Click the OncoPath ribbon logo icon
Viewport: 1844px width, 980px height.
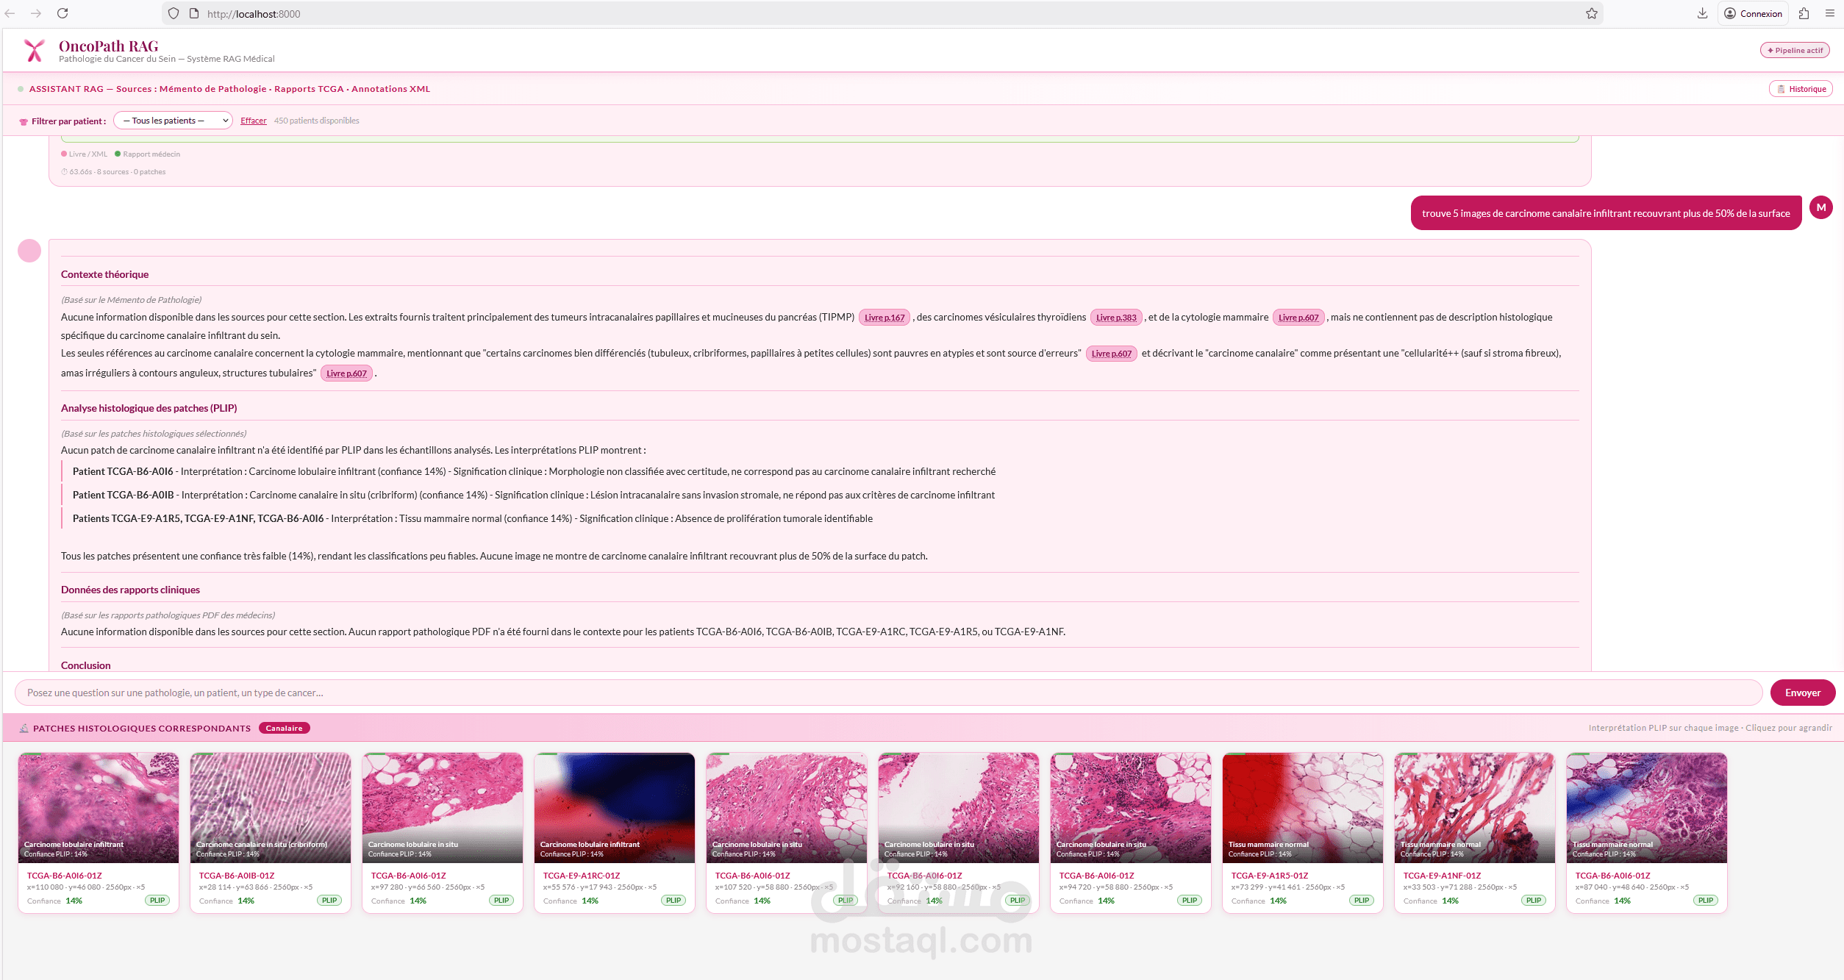[34, 51]
